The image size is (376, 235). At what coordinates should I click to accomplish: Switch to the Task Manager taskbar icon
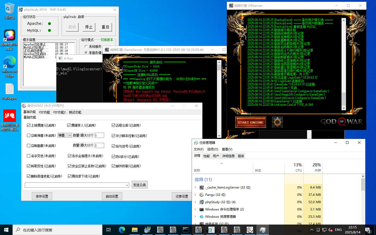263,230
